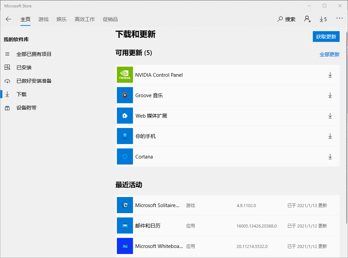Open the Web 媒体扩展 name text
Image resolution: width=348 pixels, height=258 pixels.
pos(151,116)
